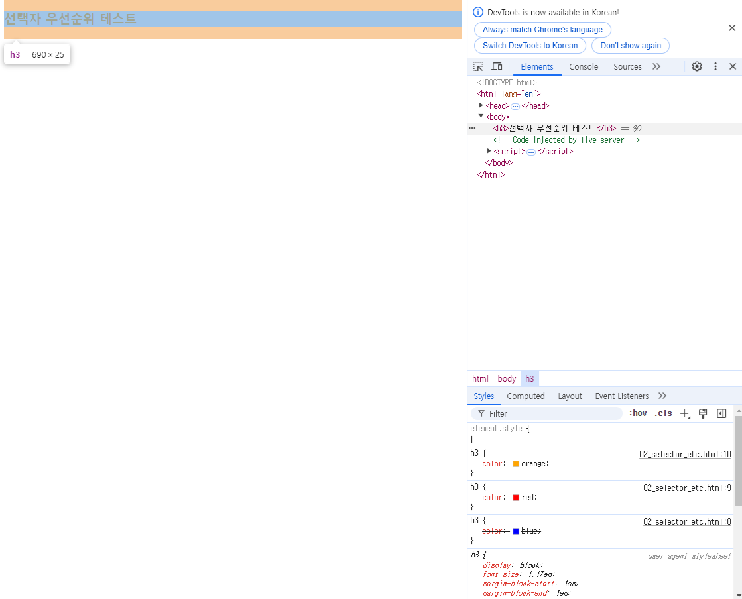Image resolution: width=742 pixels, height=599 pixels.
Task: Open actions menu dots beside h3 row
Action: click(472, 128)
